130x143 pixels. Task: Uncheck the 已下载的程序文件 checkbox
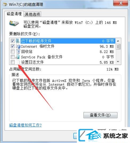(x=12, y=41)
